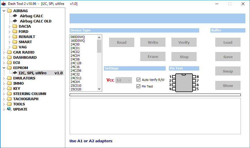Select 160D0WQ in the device list

(78, 41)
